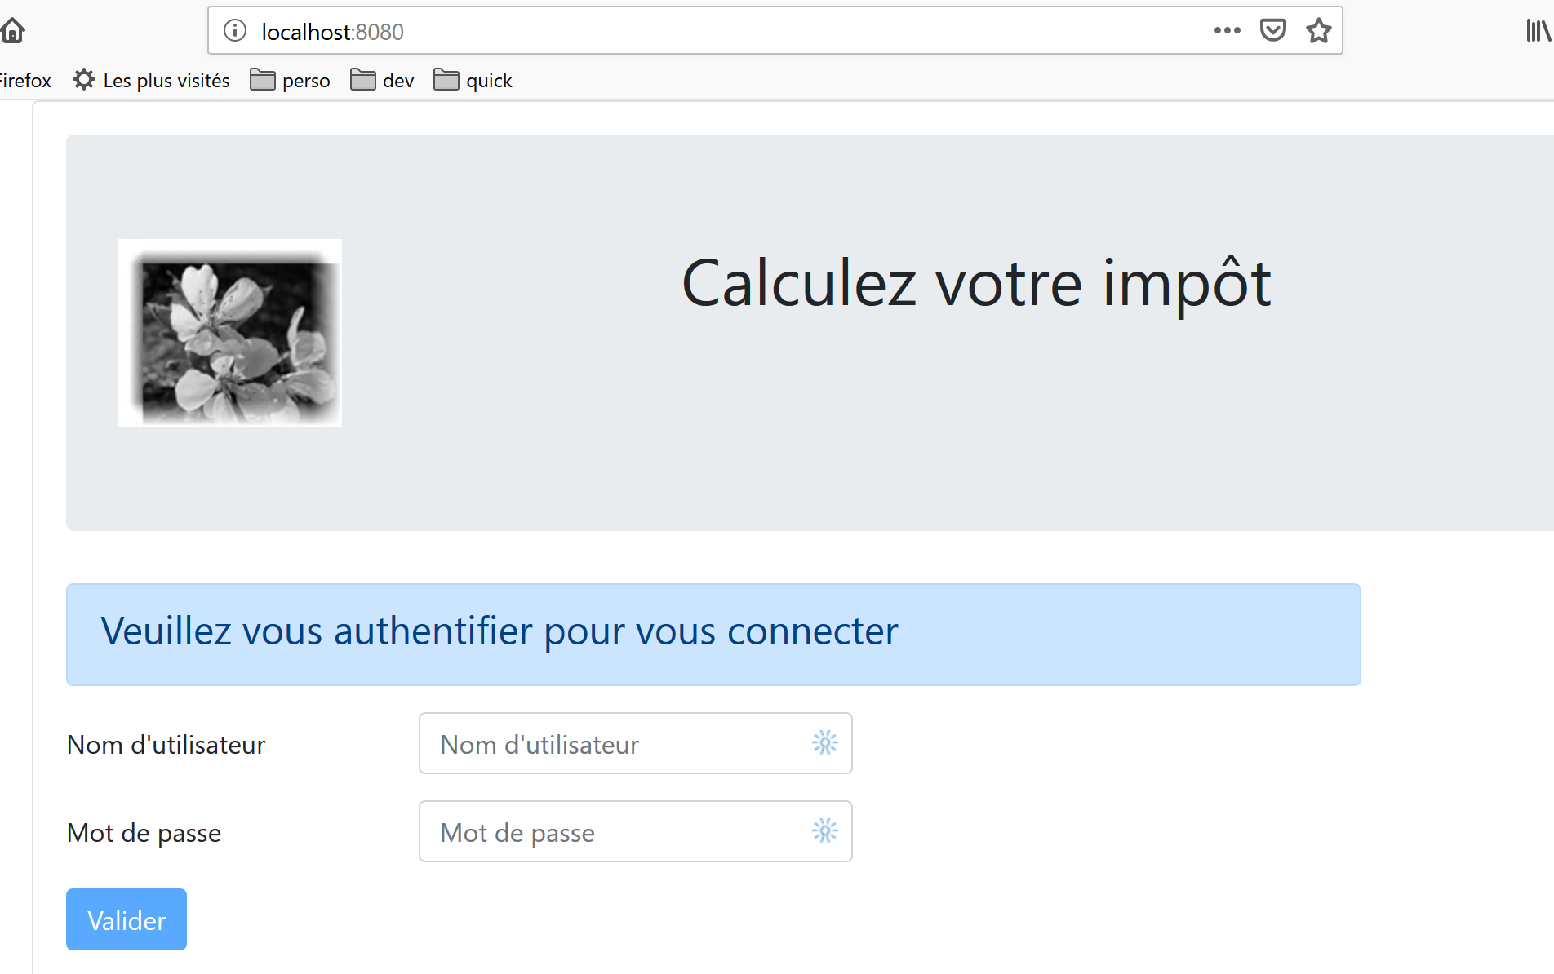Open page actions three-dot menu
This screenshot has width=1554, height=974.
(1227, 31)
